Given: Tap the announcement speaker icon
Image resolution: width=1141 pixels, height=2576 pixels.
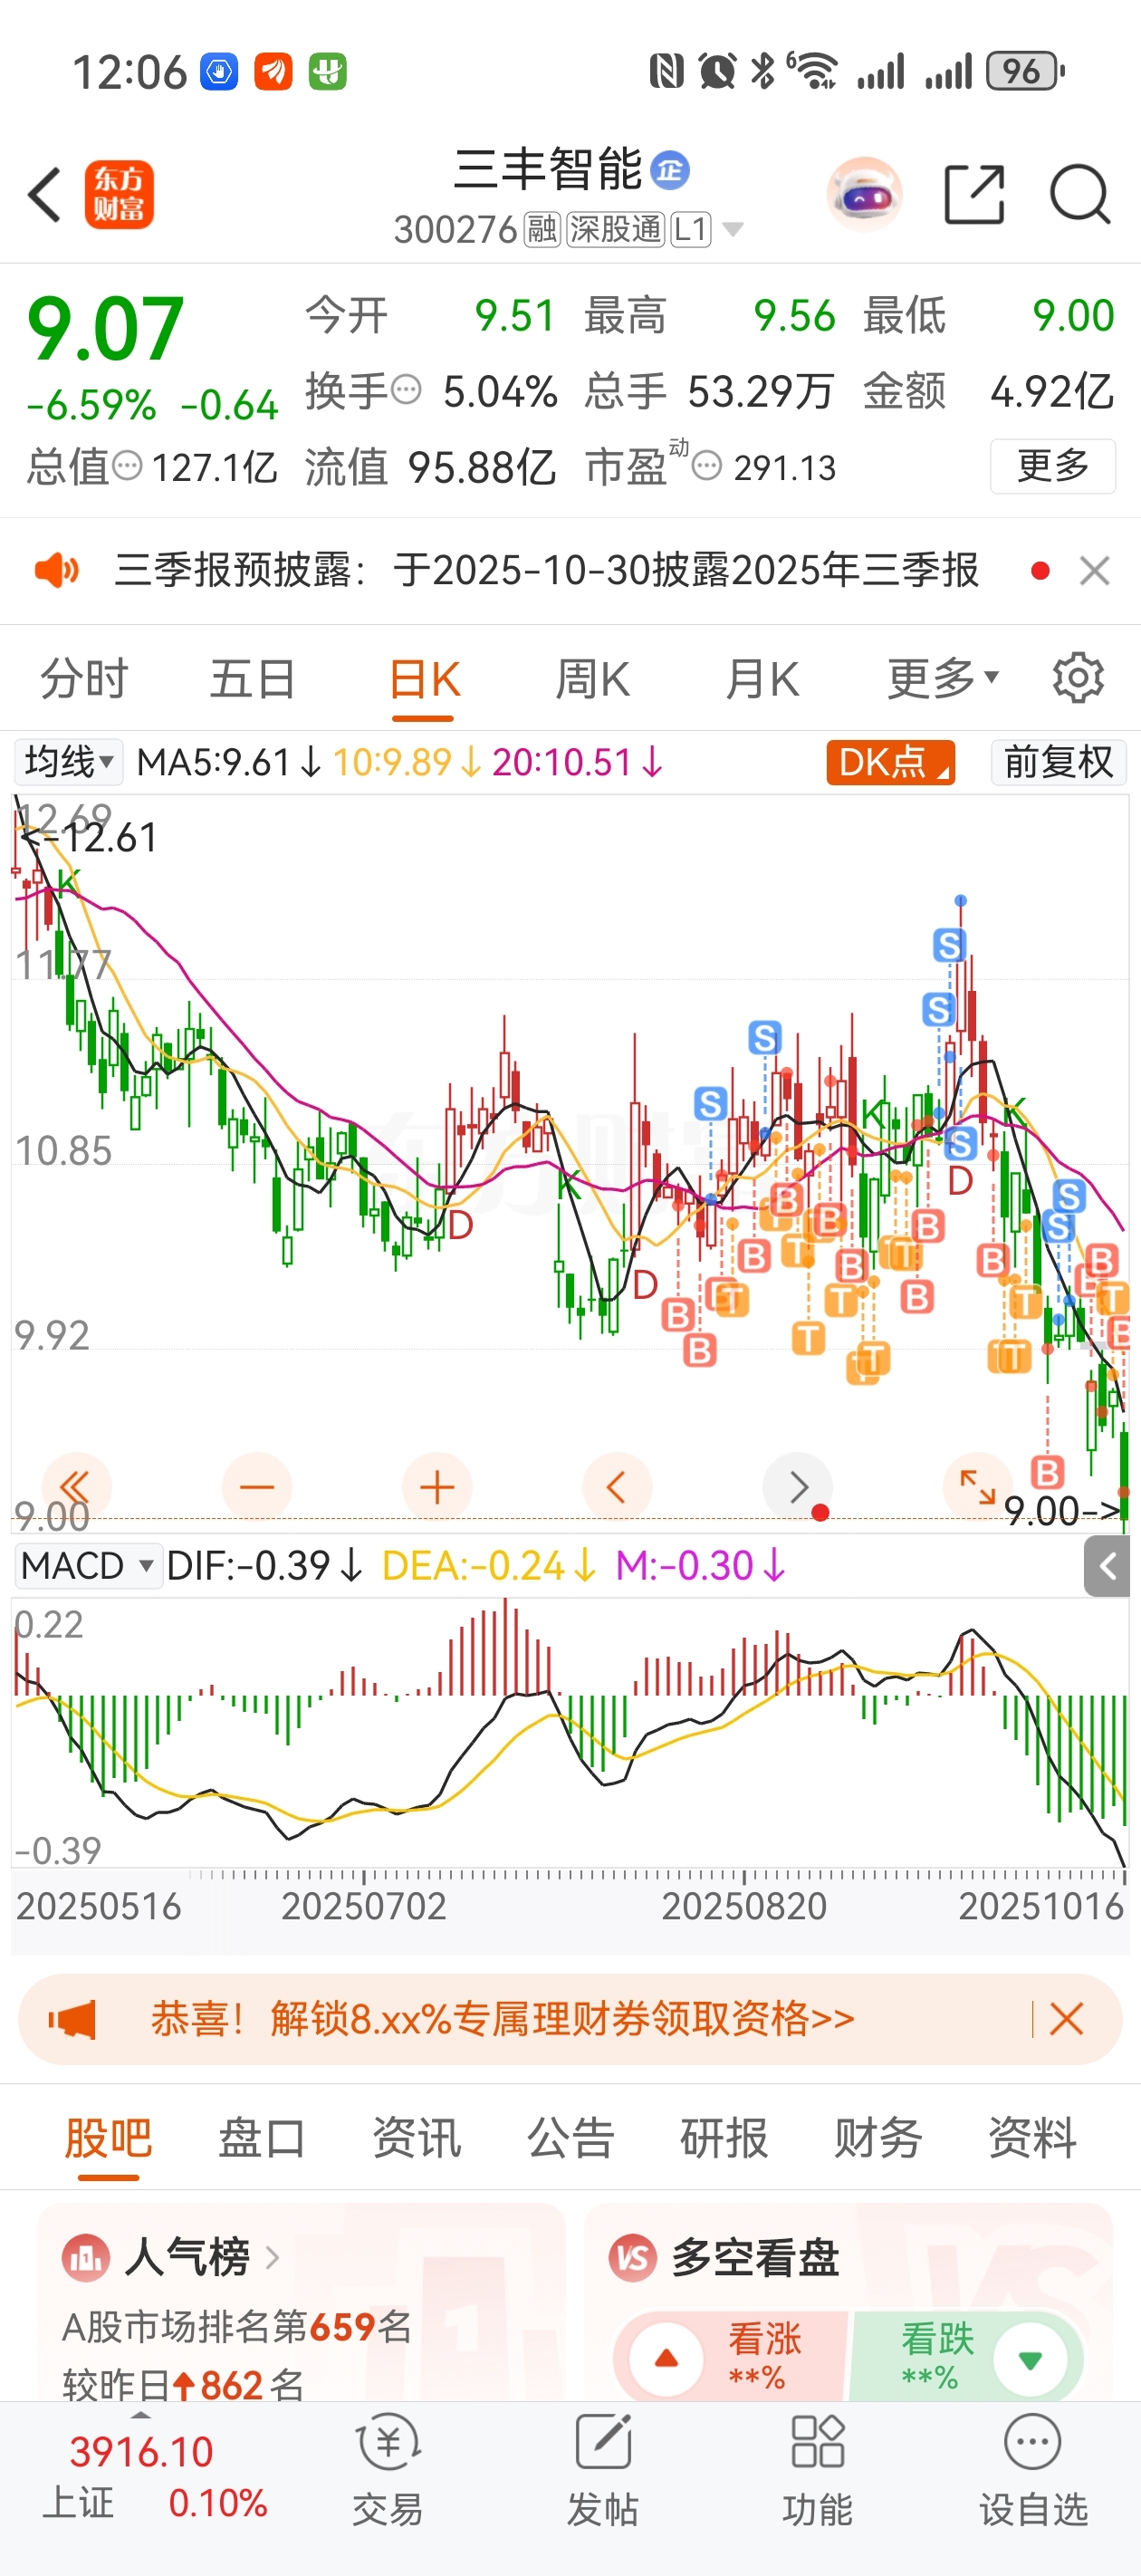Looking at the screenshot, I should [x=56, y=570].
